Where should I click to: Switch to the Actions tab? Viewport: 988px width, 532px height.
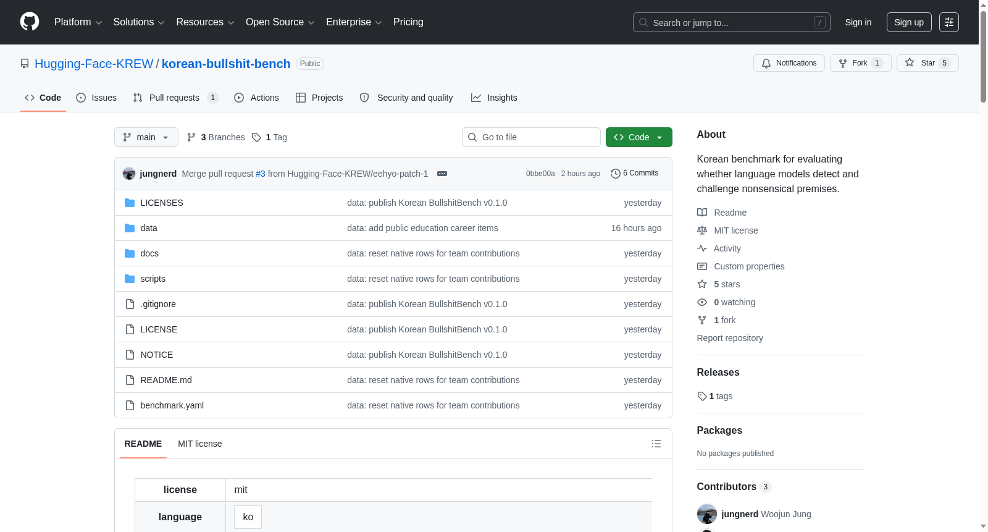[257, 98]
